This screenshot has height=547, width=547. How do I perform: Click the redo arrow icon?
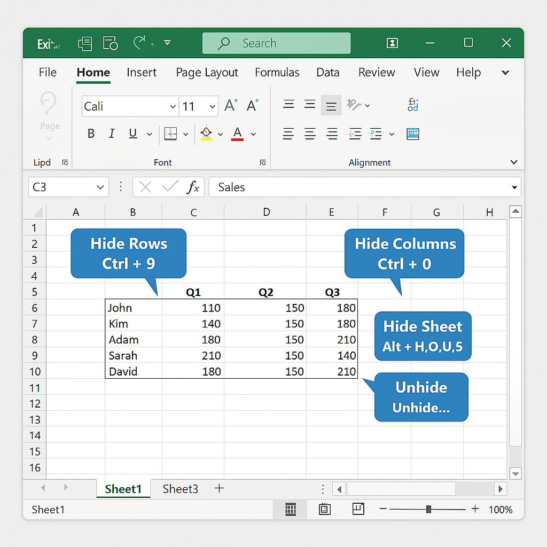[x=139, y=43]
